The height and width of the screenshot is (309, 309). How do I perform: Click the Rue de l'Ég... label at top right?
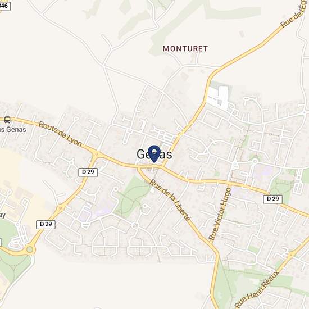(x=294, y=16)
